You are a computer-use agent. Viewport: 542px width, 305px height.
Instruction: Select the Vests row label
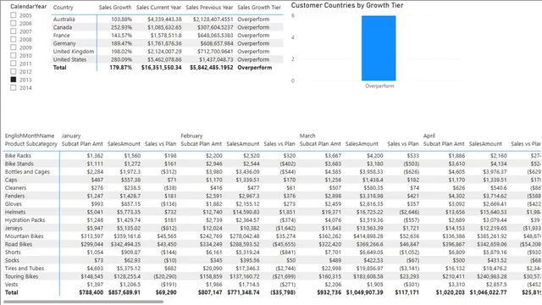[x=11, y=285]
